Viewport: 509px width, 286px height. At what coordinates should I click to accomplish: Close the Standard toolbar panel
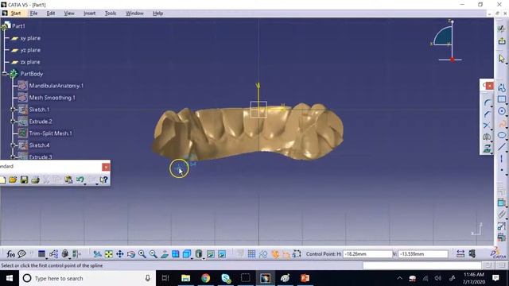click(x=106, y=167)
